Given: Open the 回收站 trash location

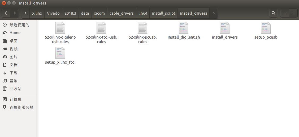Looking at the screenshot, I should 15,89.
